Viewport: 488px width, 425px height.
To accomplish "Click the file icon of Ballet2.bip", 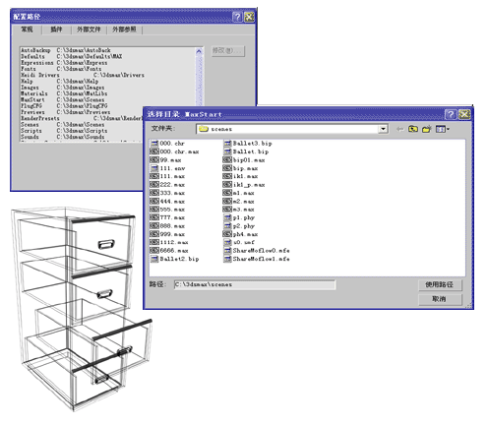I will pyautogui.click(x=154, y=259).
